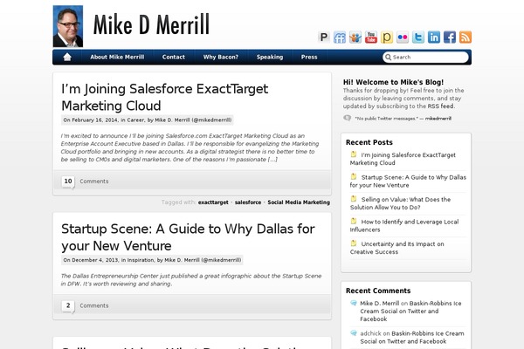
Task: Open the Career category link
Action: coord(135,120)
